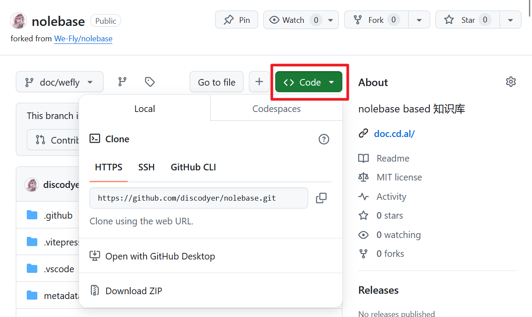Open the branches view icon
This screenshot has height=317, width=532.
122,82
